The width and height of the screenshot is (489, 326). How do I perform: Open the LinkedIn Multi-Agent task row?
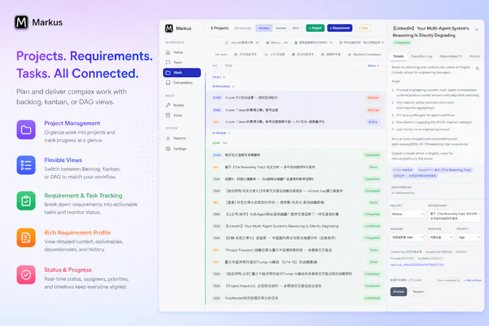[x=295, y=226]
